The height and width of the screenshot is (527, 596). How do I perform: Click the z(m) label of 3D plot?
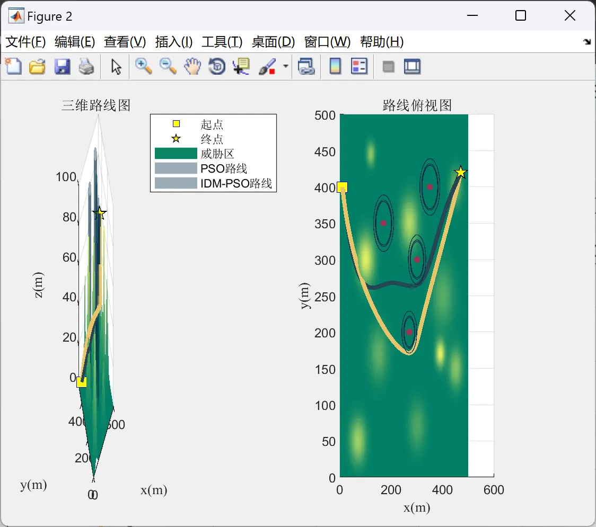tap(38, 285)
